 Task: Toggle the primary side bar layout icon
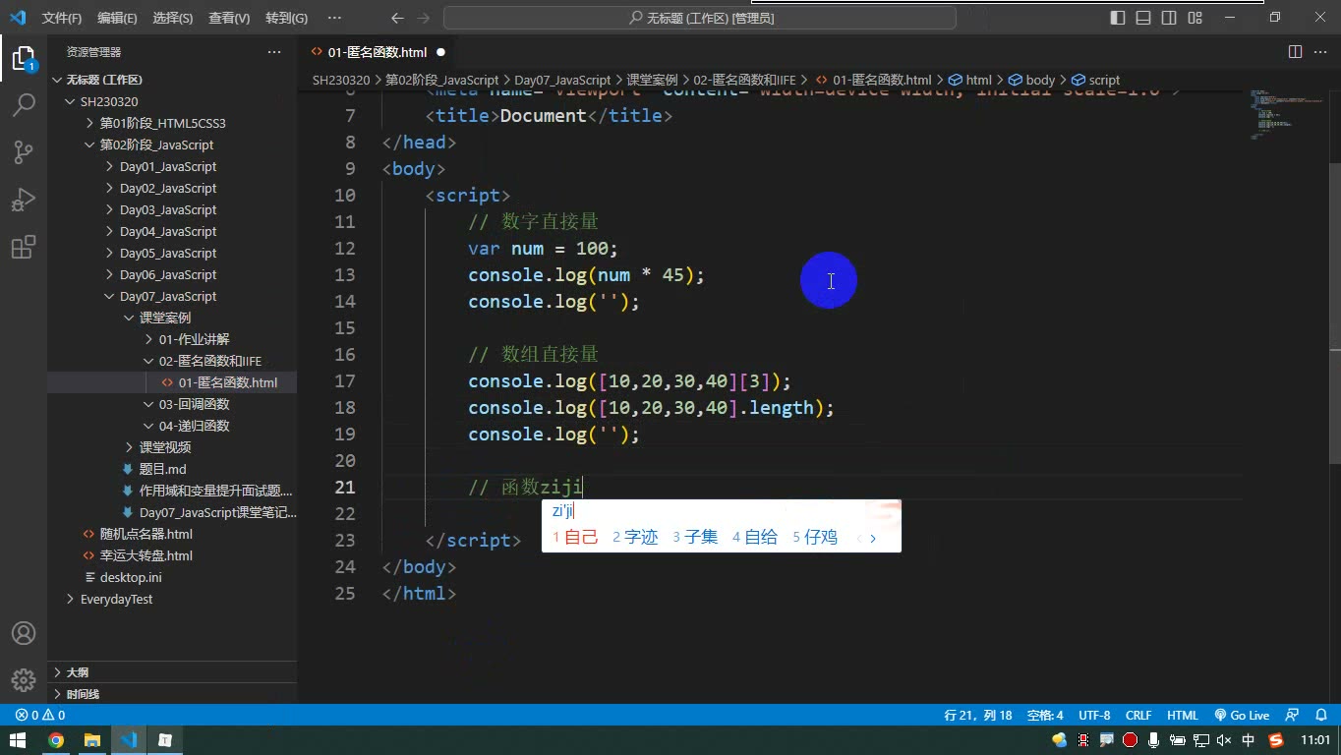pos(1118,18)
